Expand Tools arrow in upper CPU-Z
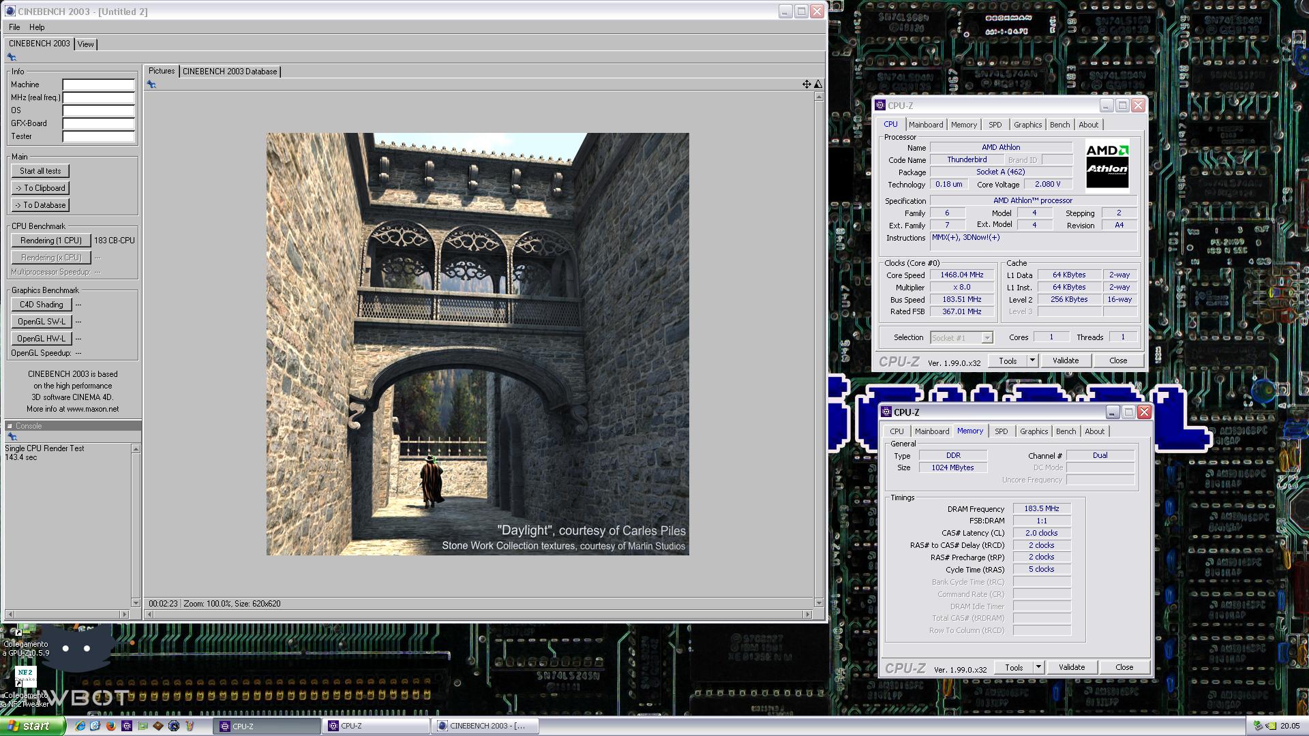This screenshot has height=736, width=1309. click(x=1032, y=361)
